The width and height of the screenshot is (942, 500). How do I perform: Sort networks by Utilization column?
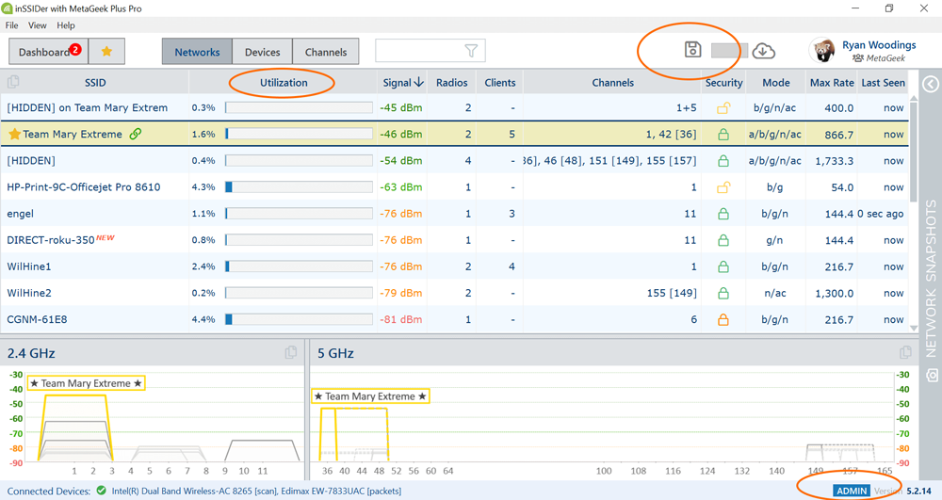tap(284, 83)
